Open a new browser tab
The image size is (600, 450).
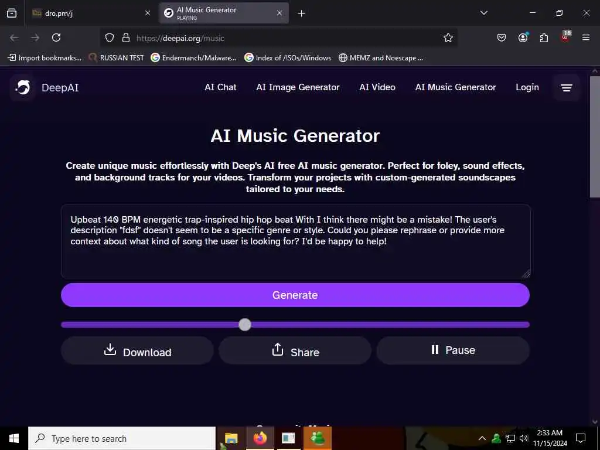pyautogui.click(x=302, y=13)
